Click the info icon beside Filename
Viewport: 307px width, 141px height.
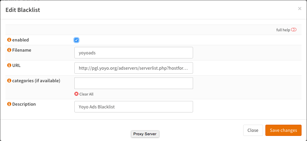click(9, 50)
